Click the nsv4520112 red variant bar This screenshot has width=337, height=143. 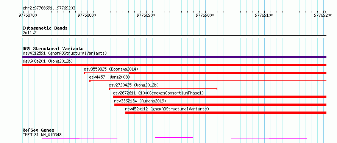(x=226, y=113)
